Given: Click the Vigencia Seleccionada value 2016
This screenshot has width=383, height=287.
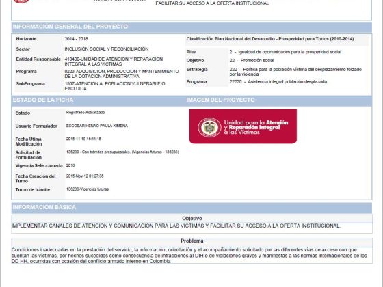Looking at the screenshot, I should coord(70,165).
